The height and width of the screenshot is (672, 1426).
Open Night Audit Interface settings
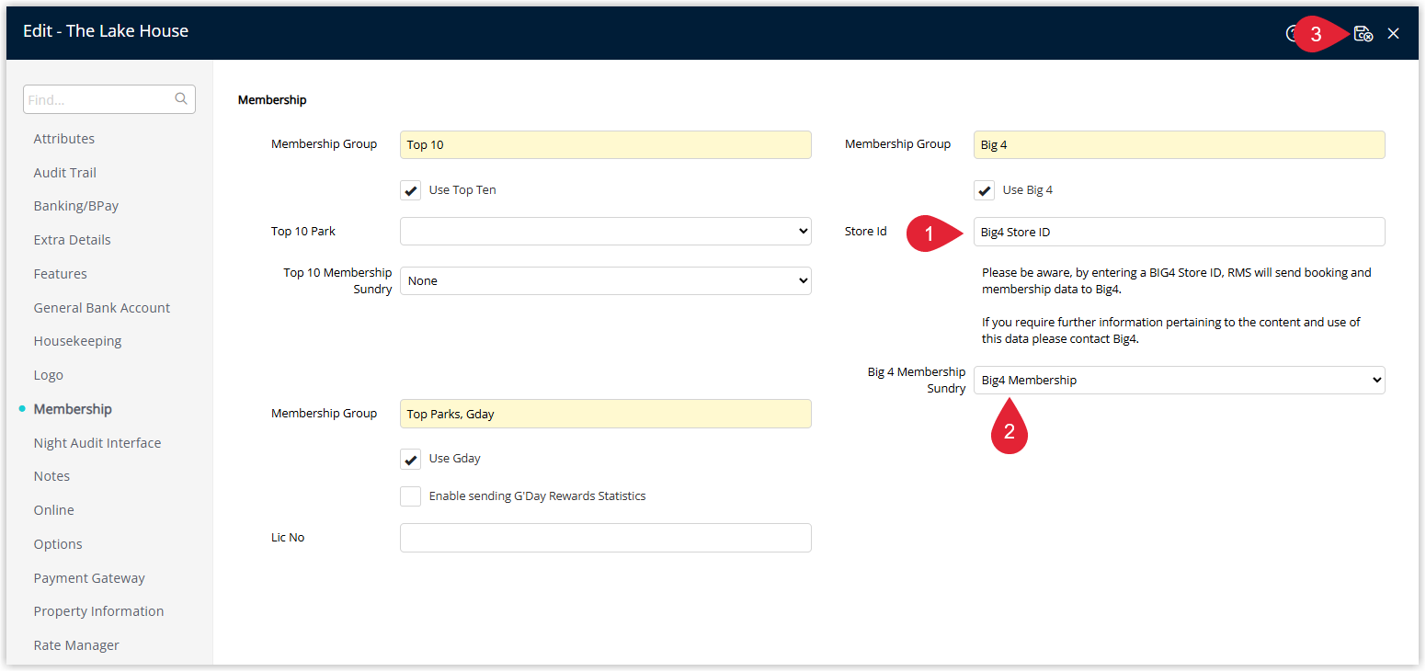tap(97, 443)
